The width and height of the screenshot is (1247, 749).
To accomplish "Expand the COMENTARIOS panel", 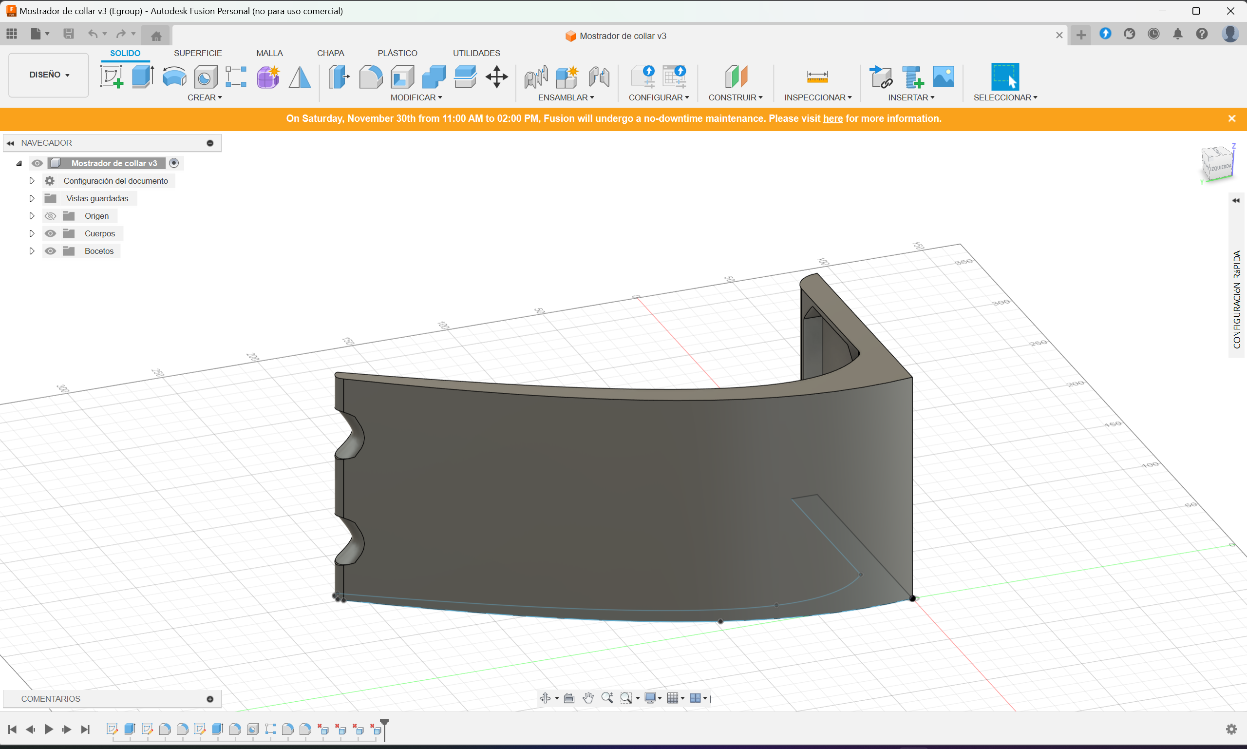I will pos(210,699).
